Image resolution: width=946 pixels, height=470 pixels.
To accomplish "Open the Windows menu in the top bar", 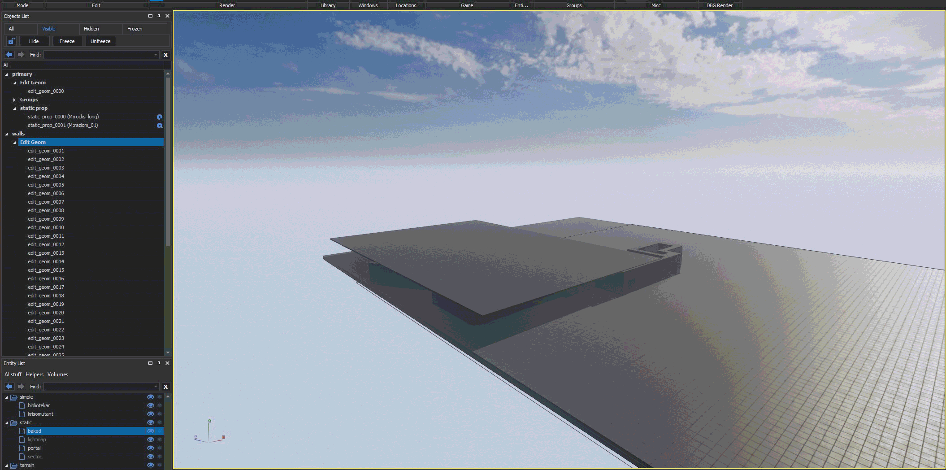I will 368,5.
